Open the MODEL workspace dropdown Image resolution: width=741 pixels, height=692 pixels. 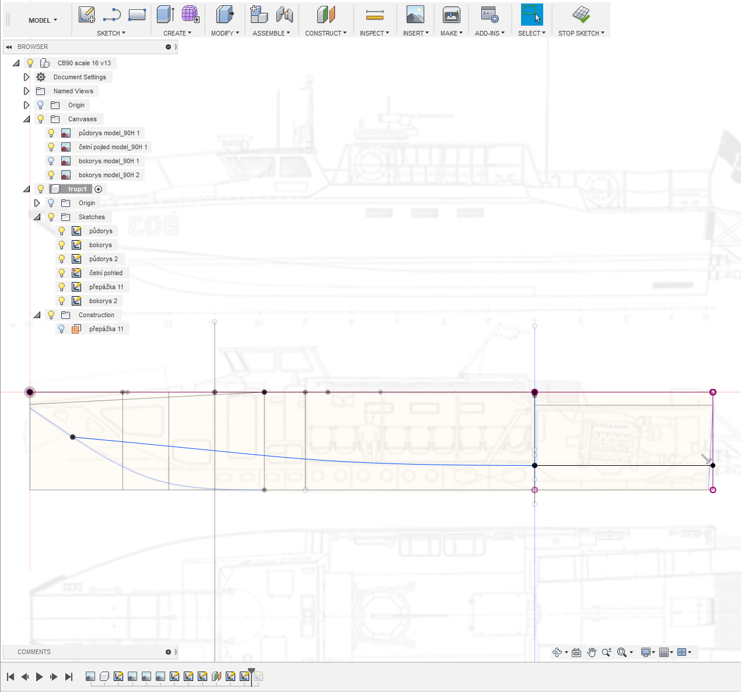click(43, 20)
